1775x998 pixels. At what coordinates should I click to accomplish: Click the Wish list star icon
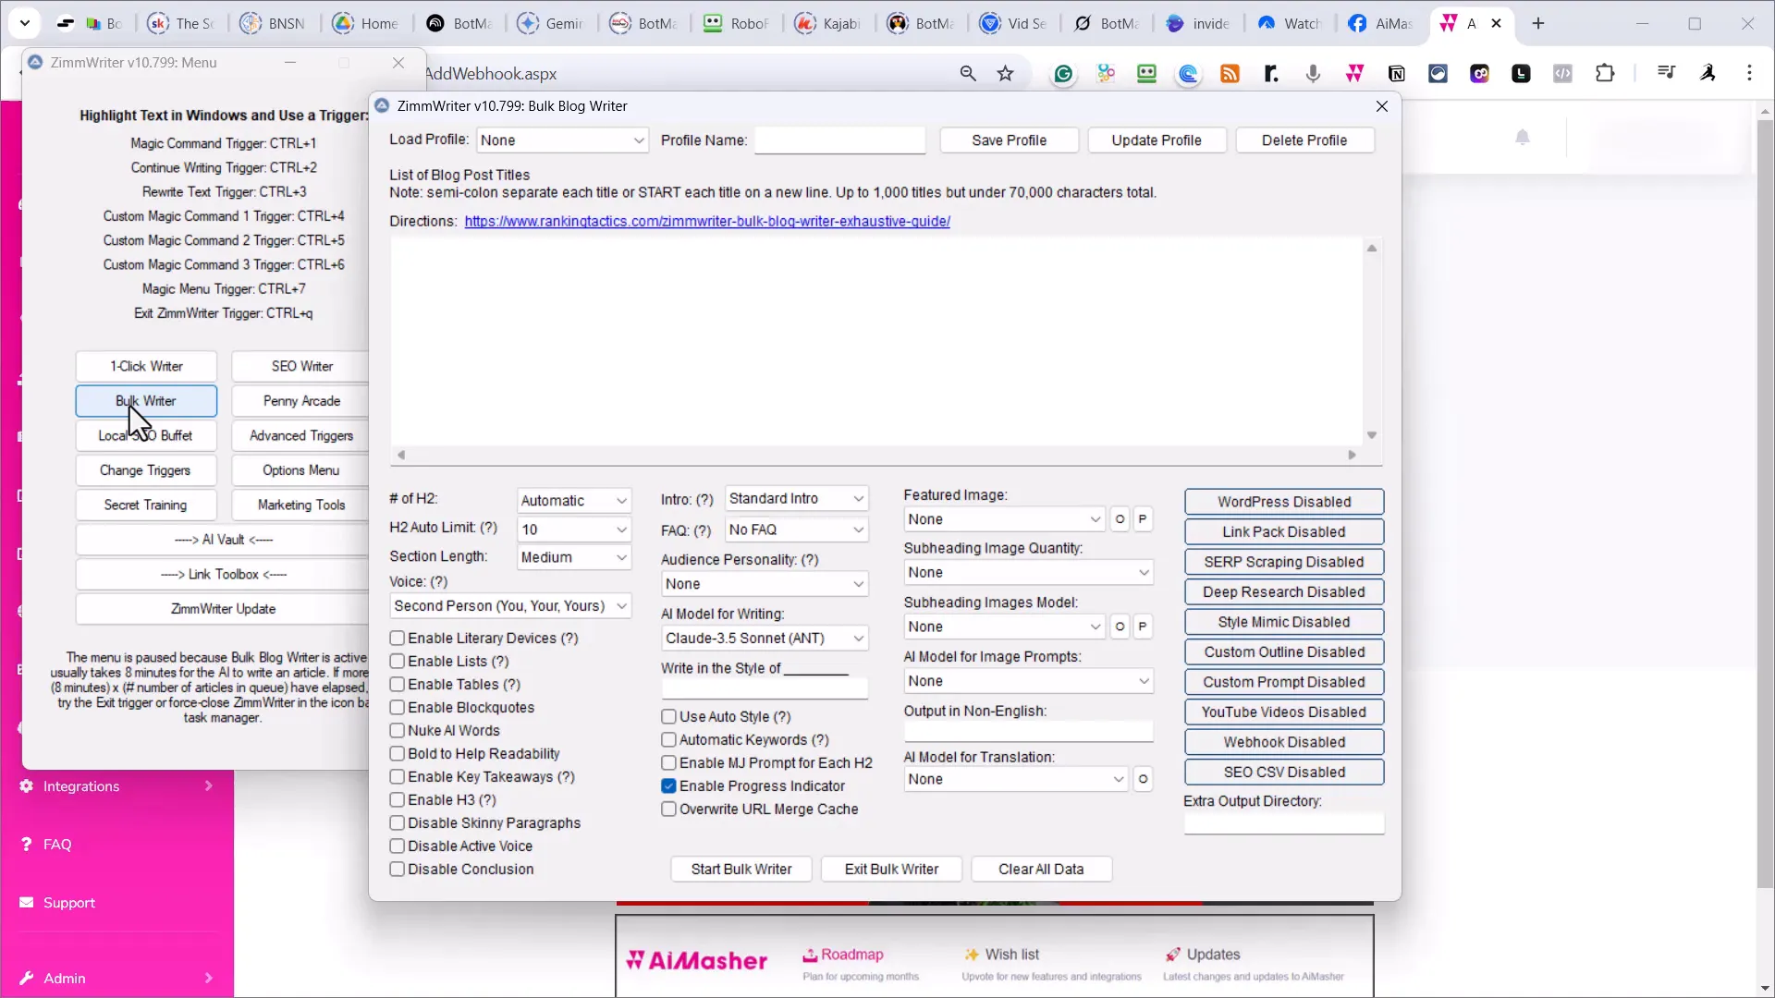pyautogui.click(x=972, y=955)
